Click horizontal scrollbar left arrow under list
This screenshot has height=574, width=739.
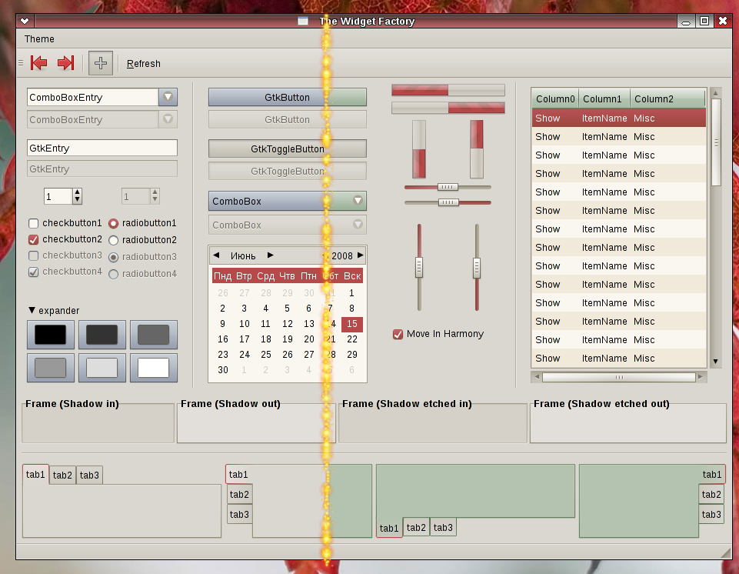tap(536, 377)
